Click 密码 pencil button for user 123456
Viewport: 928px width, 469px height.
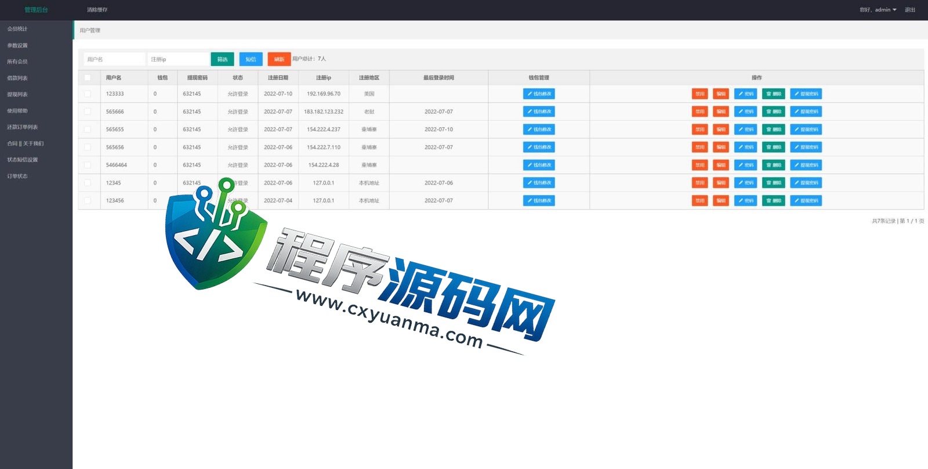745,200
